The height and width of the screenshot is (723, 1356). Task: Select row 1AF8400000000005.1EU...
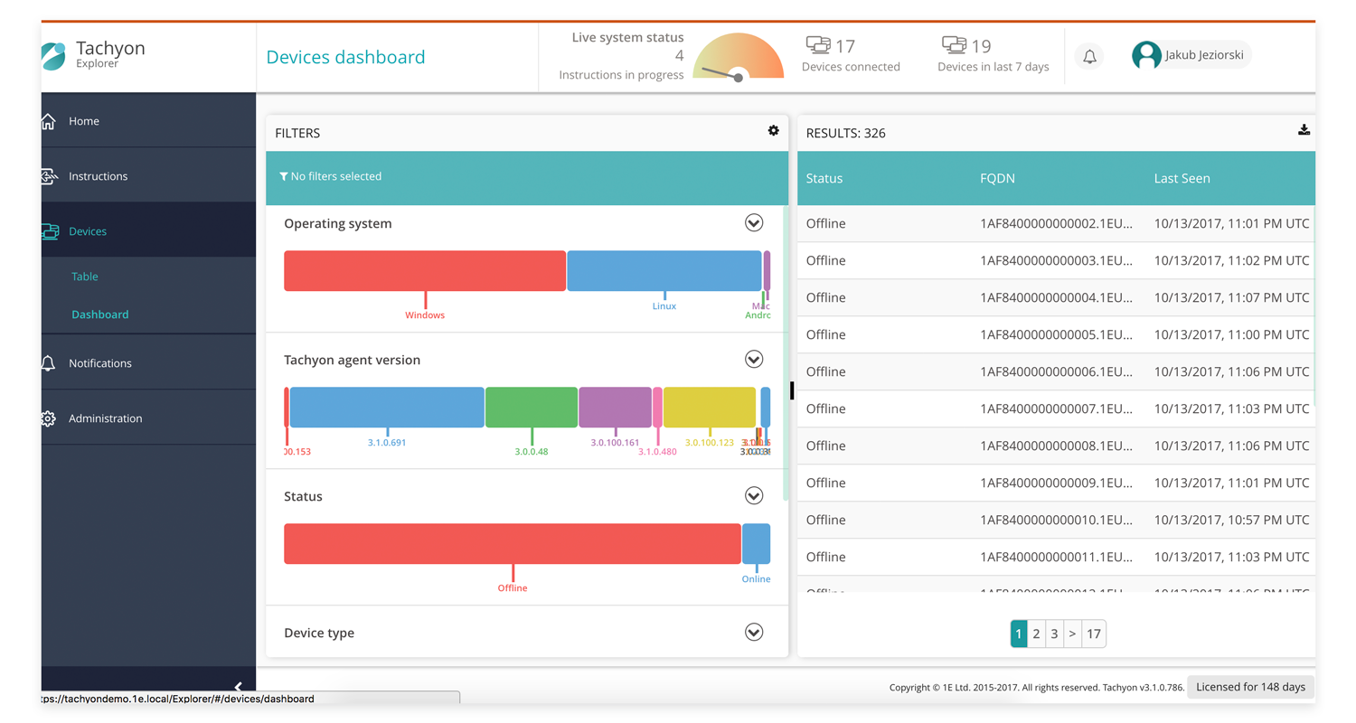(x=1056, y=334)
